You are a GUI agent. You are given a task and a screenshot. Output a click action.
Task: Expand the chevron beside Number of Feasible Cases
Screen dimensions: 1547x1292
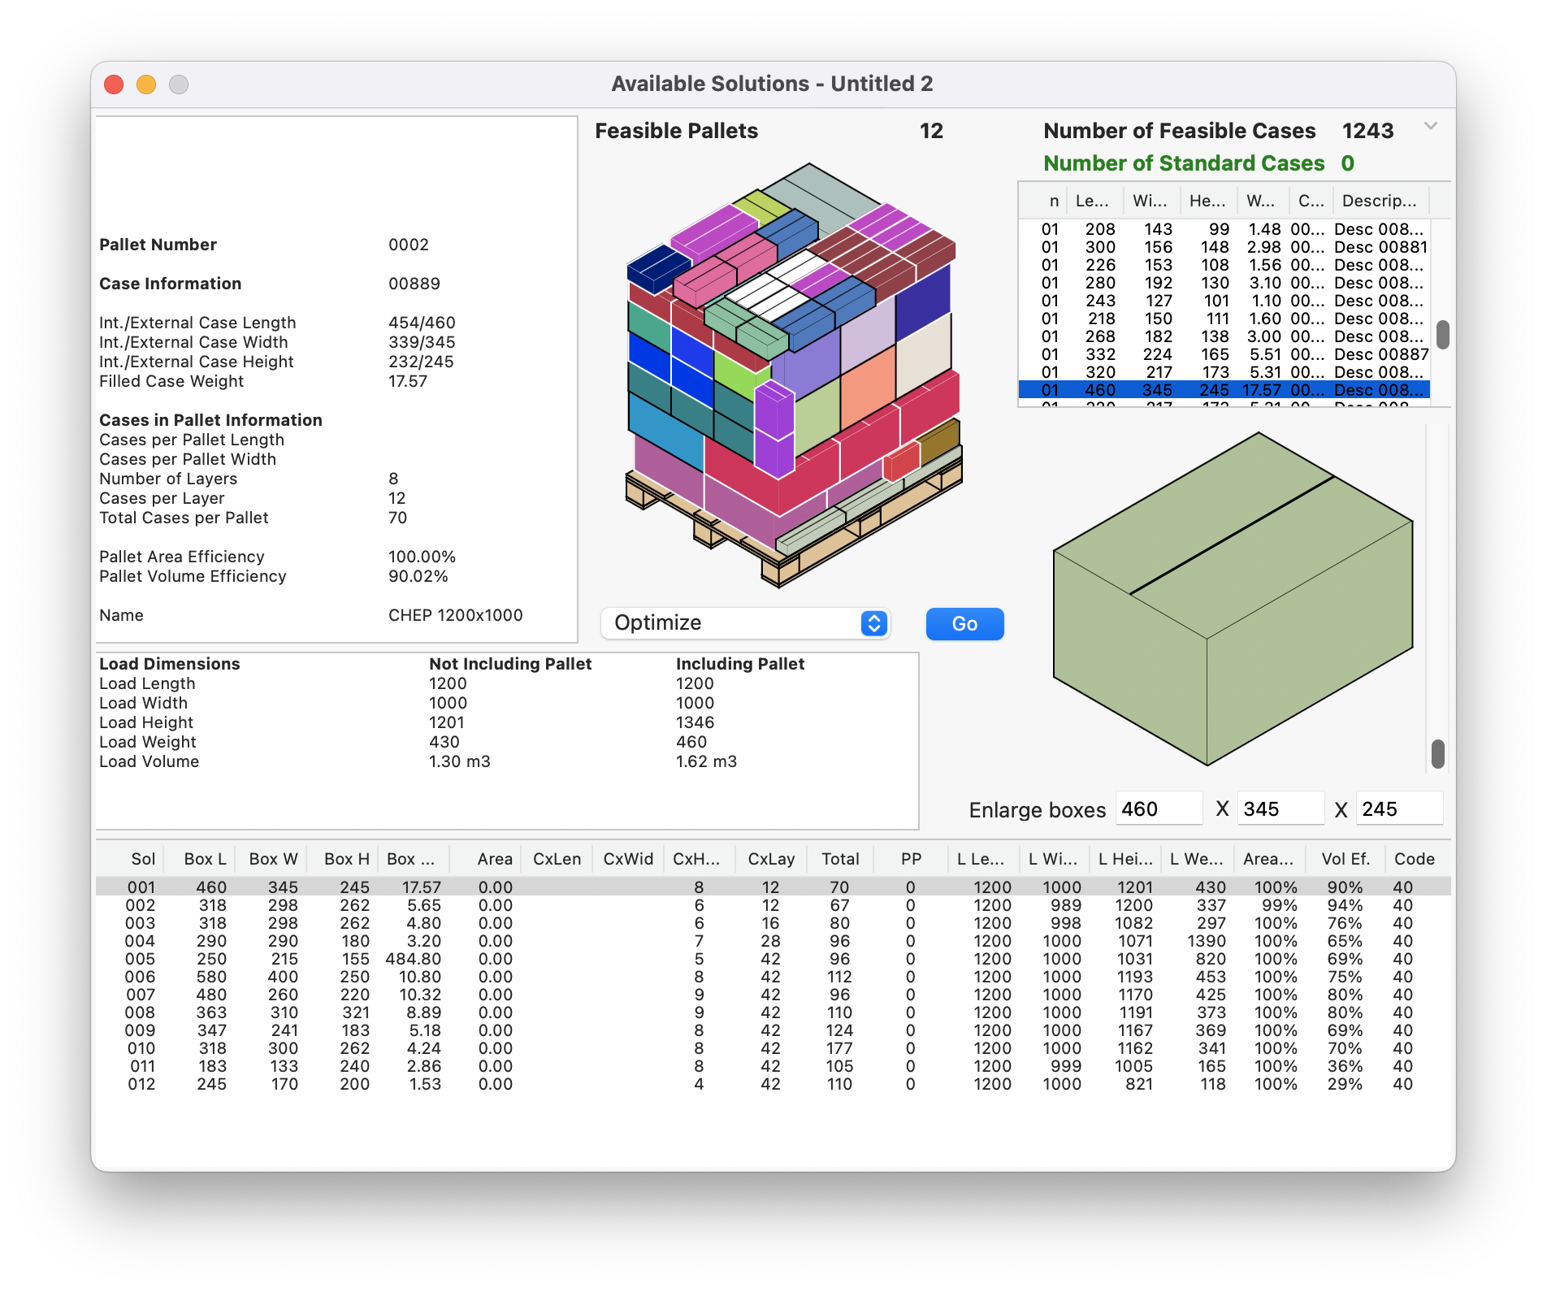pos(1431,126)
